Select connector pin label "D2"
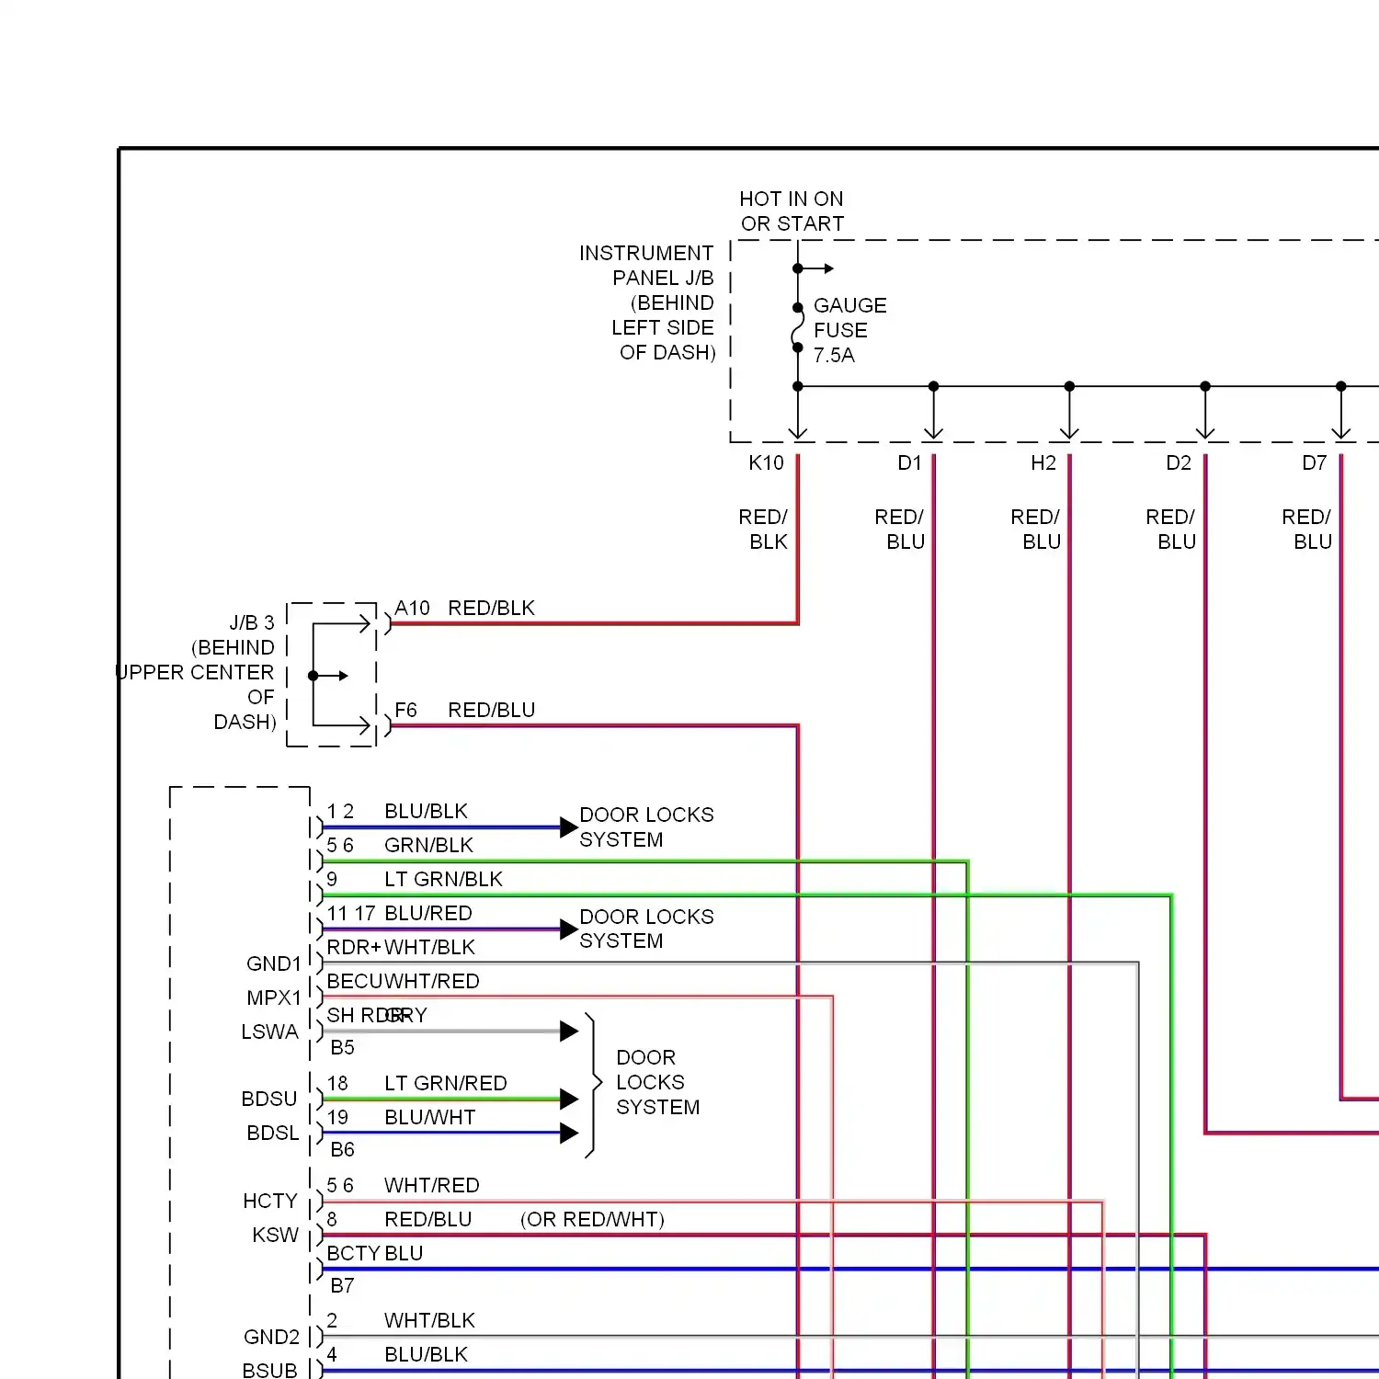 [1179, 463]
